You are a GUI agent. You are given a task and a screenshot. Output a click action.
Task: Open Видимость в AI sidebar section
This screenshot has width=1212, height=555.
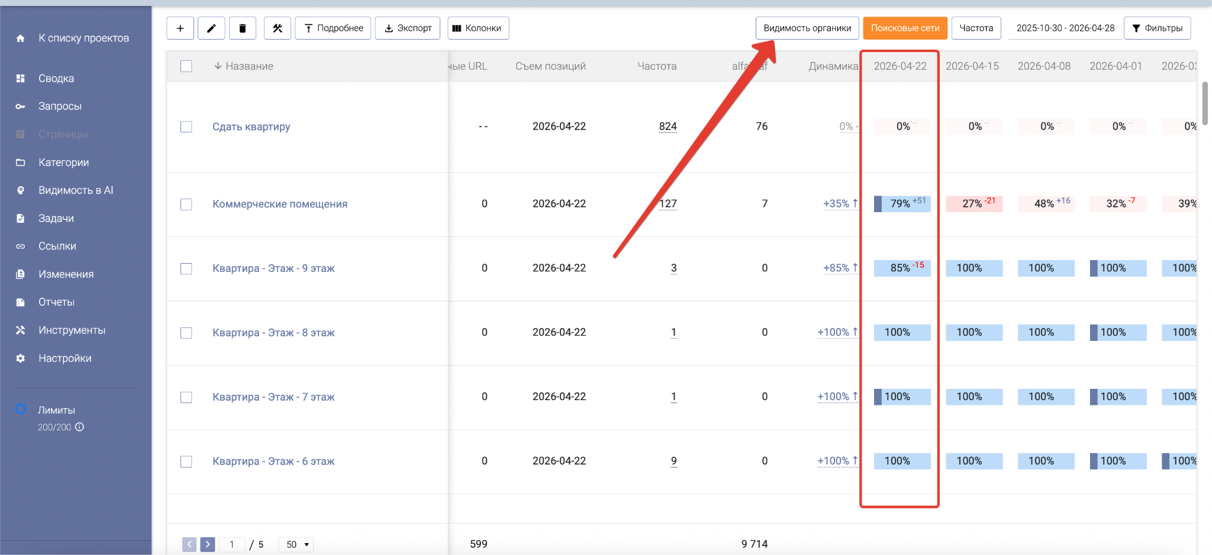coord(75,190)
